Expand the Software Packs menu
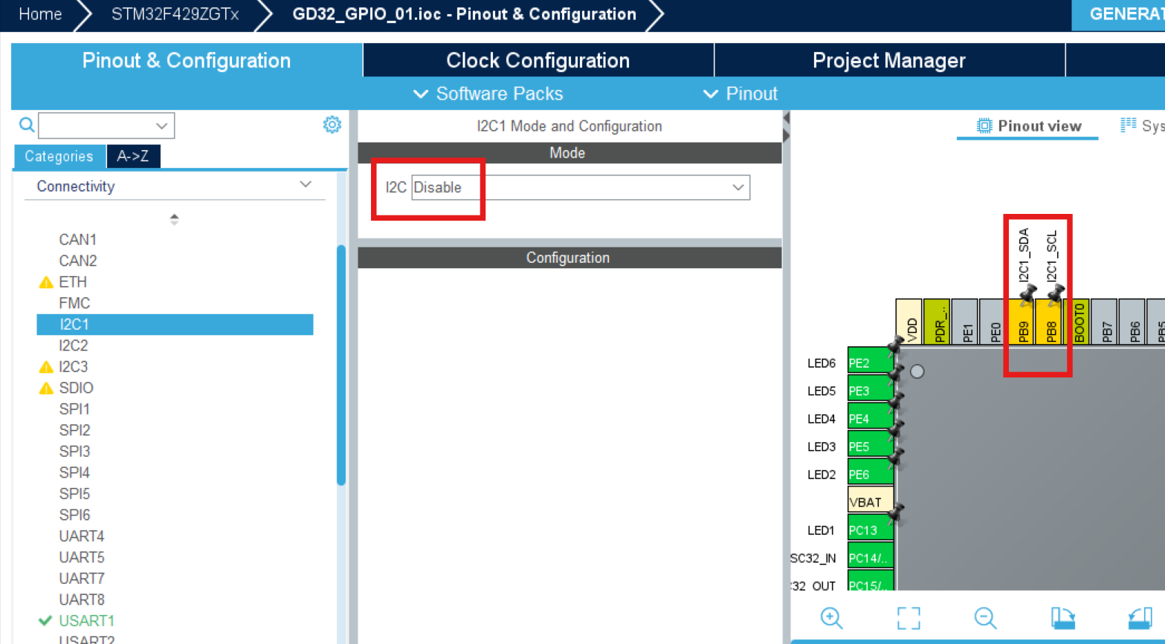The width and height of the screenshot is (1165, 644). [x=488, y=94]
